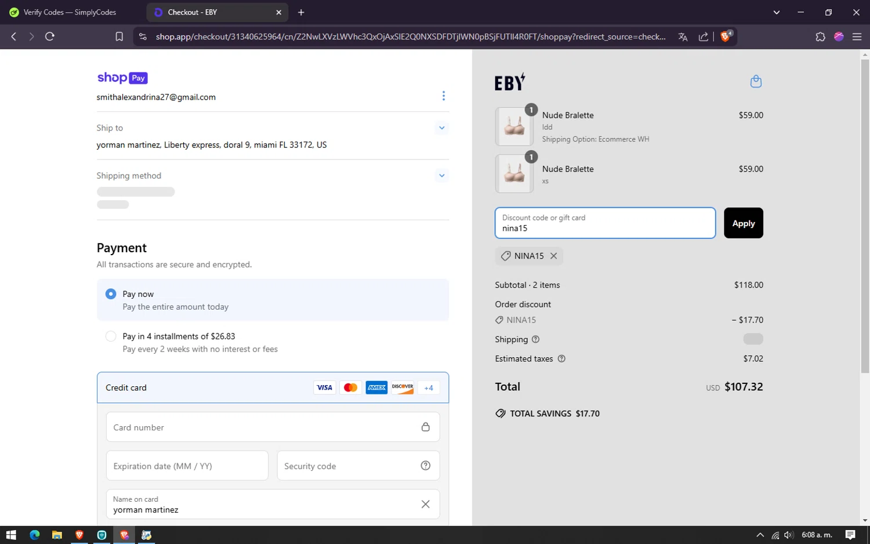
Task: Select Pay in 4 installments option
Action: pyautogui.click(x=111, y=336)
